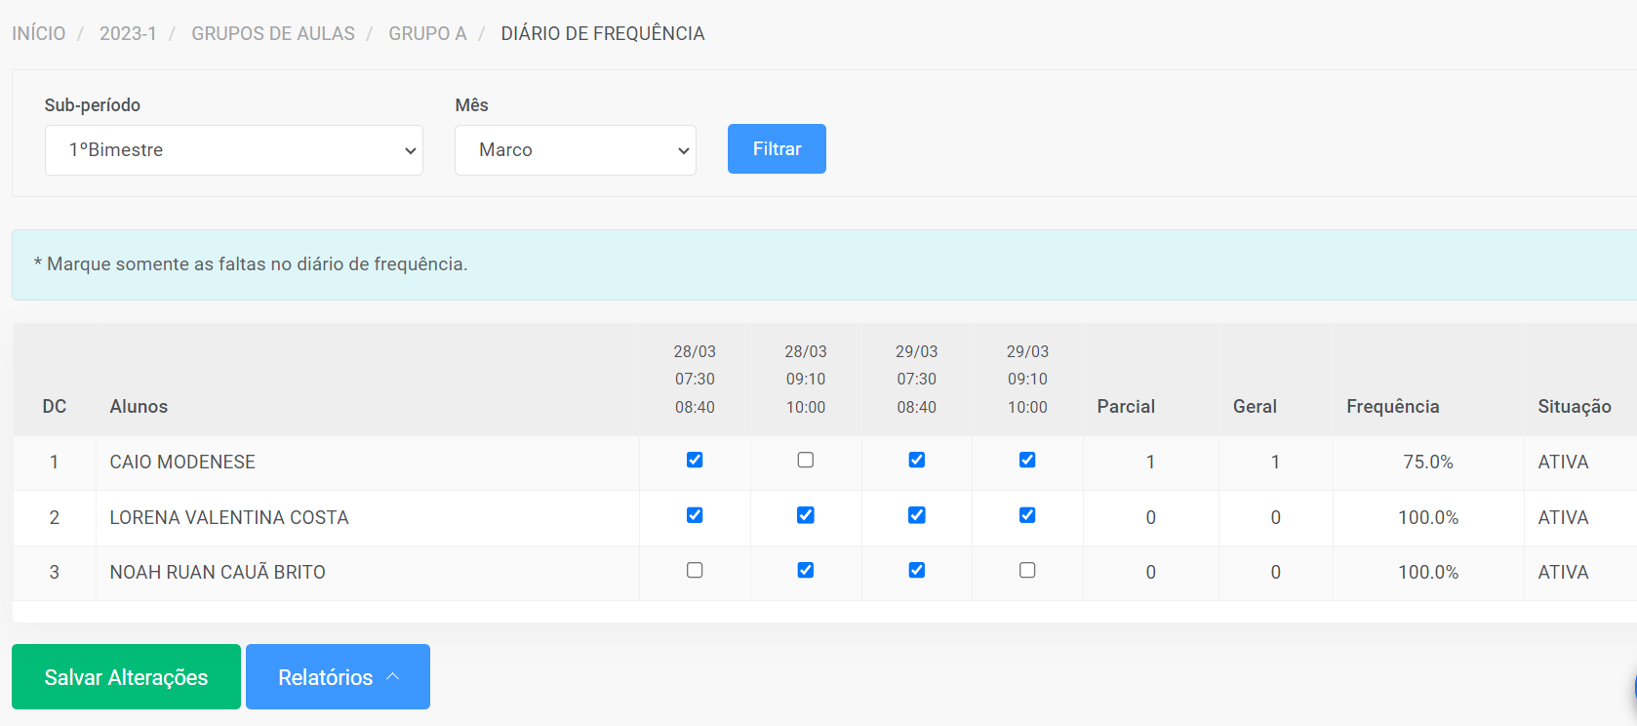The image size is (1637, 726).
Task: Check Caio Modenese absence for 28/03 09:10
Action: point(806,460)
